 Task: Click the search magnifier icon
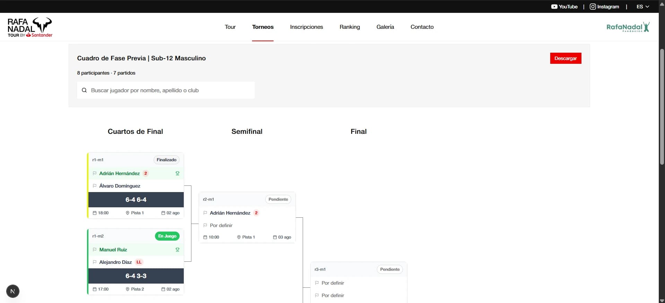(84, 90)
